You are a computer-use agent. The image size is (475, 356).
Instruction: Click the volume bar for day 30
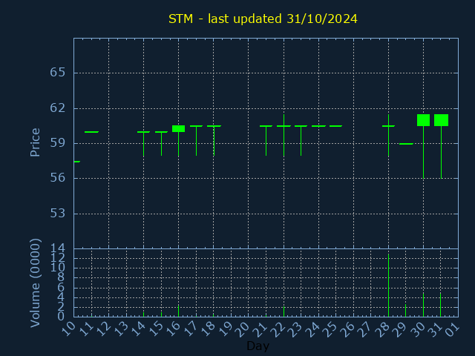coord(423,305)
